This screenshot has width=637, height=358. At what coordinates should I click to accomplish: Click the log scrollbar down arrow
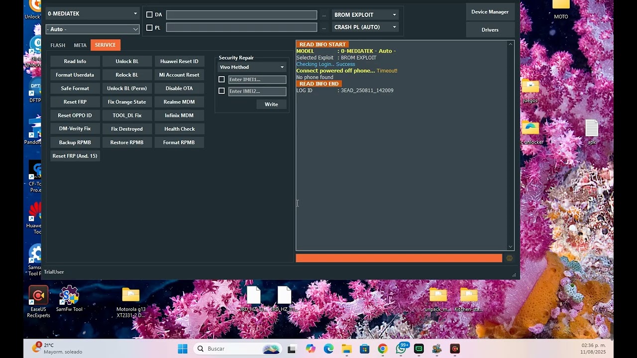511,247
